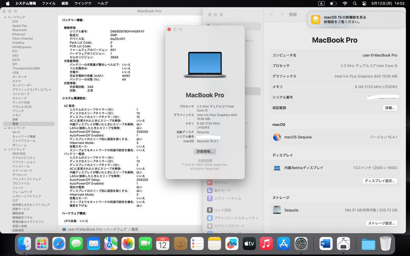Viewport: 410px width, 256px height.
Task: Open System Settings gear in the Dock
Action: coord(301,244)
